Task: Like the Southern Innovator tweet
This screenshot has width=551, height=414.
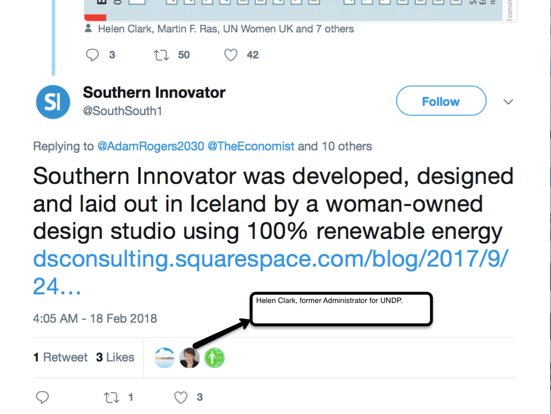Action: tap(182, 397)
